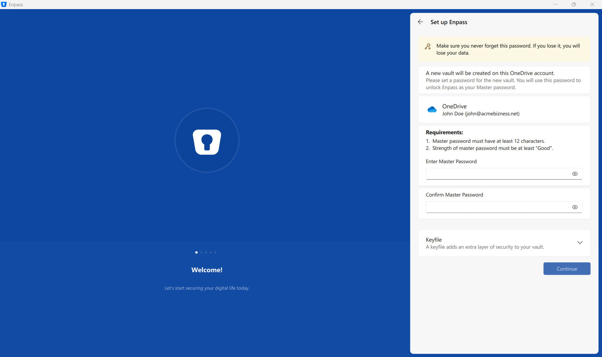The image size is (602, 357).
Task: Click the "Set up Enpass" heading
Action: (449, 22)
